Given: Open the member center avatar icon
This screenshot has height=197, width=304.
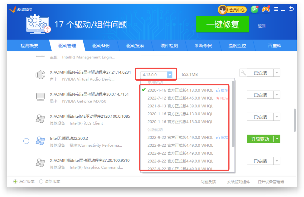Looking at the screenshot, I should tap(223, 10).
